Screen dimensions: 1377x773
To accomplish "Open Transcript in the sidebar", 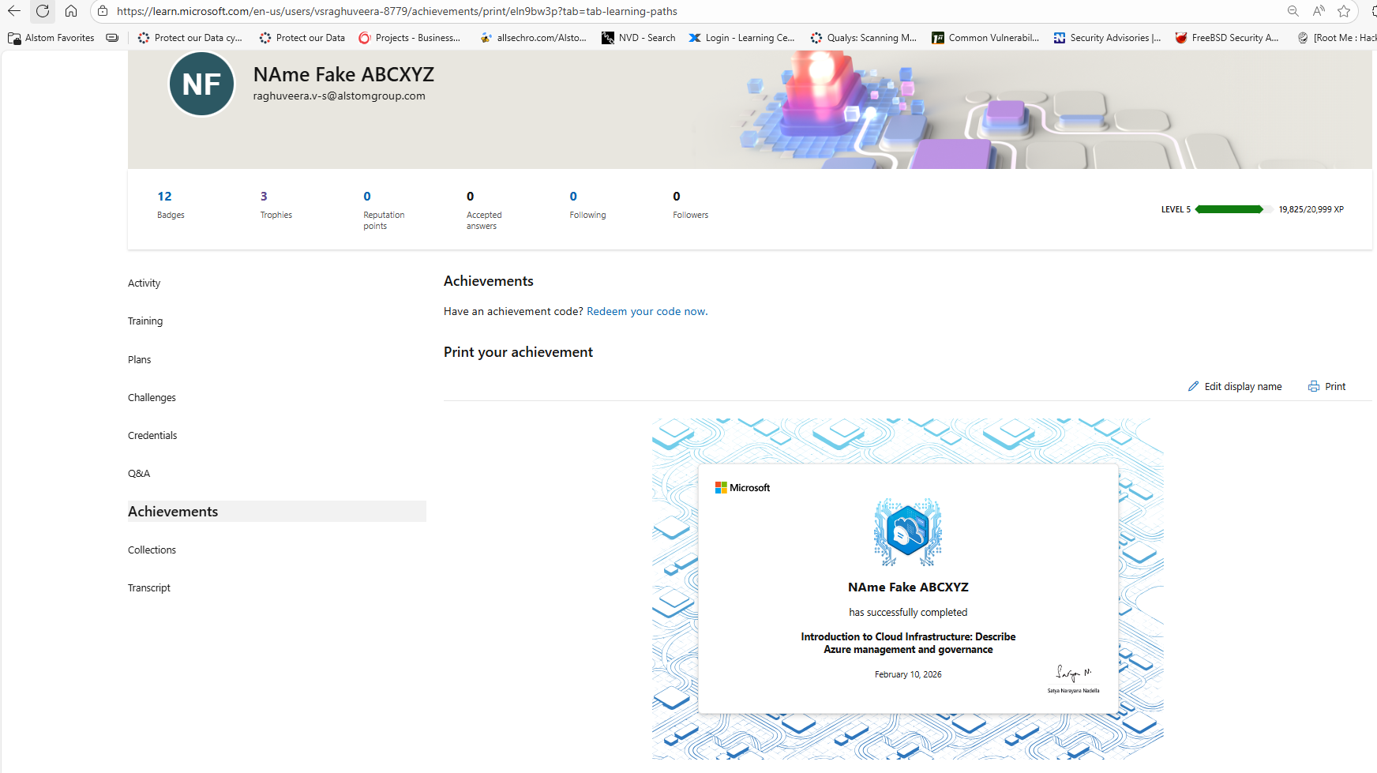I will (x=149, y=588).
